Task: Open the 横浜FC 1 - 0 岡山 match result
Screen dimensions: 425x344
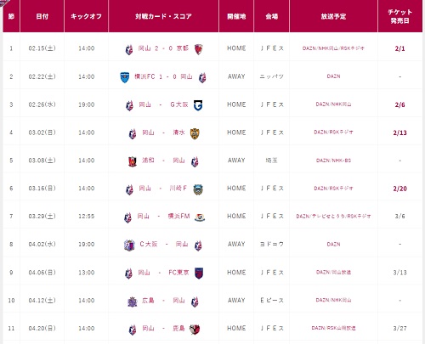Action: pyautogui.click(x=163, y=76)
